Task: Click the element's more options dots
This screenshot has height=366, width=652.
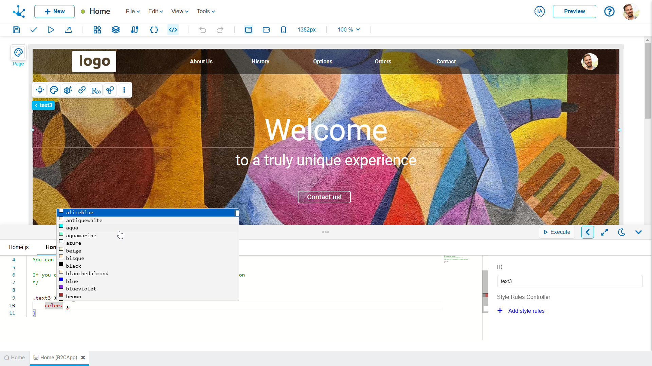Action: point(124,90)
